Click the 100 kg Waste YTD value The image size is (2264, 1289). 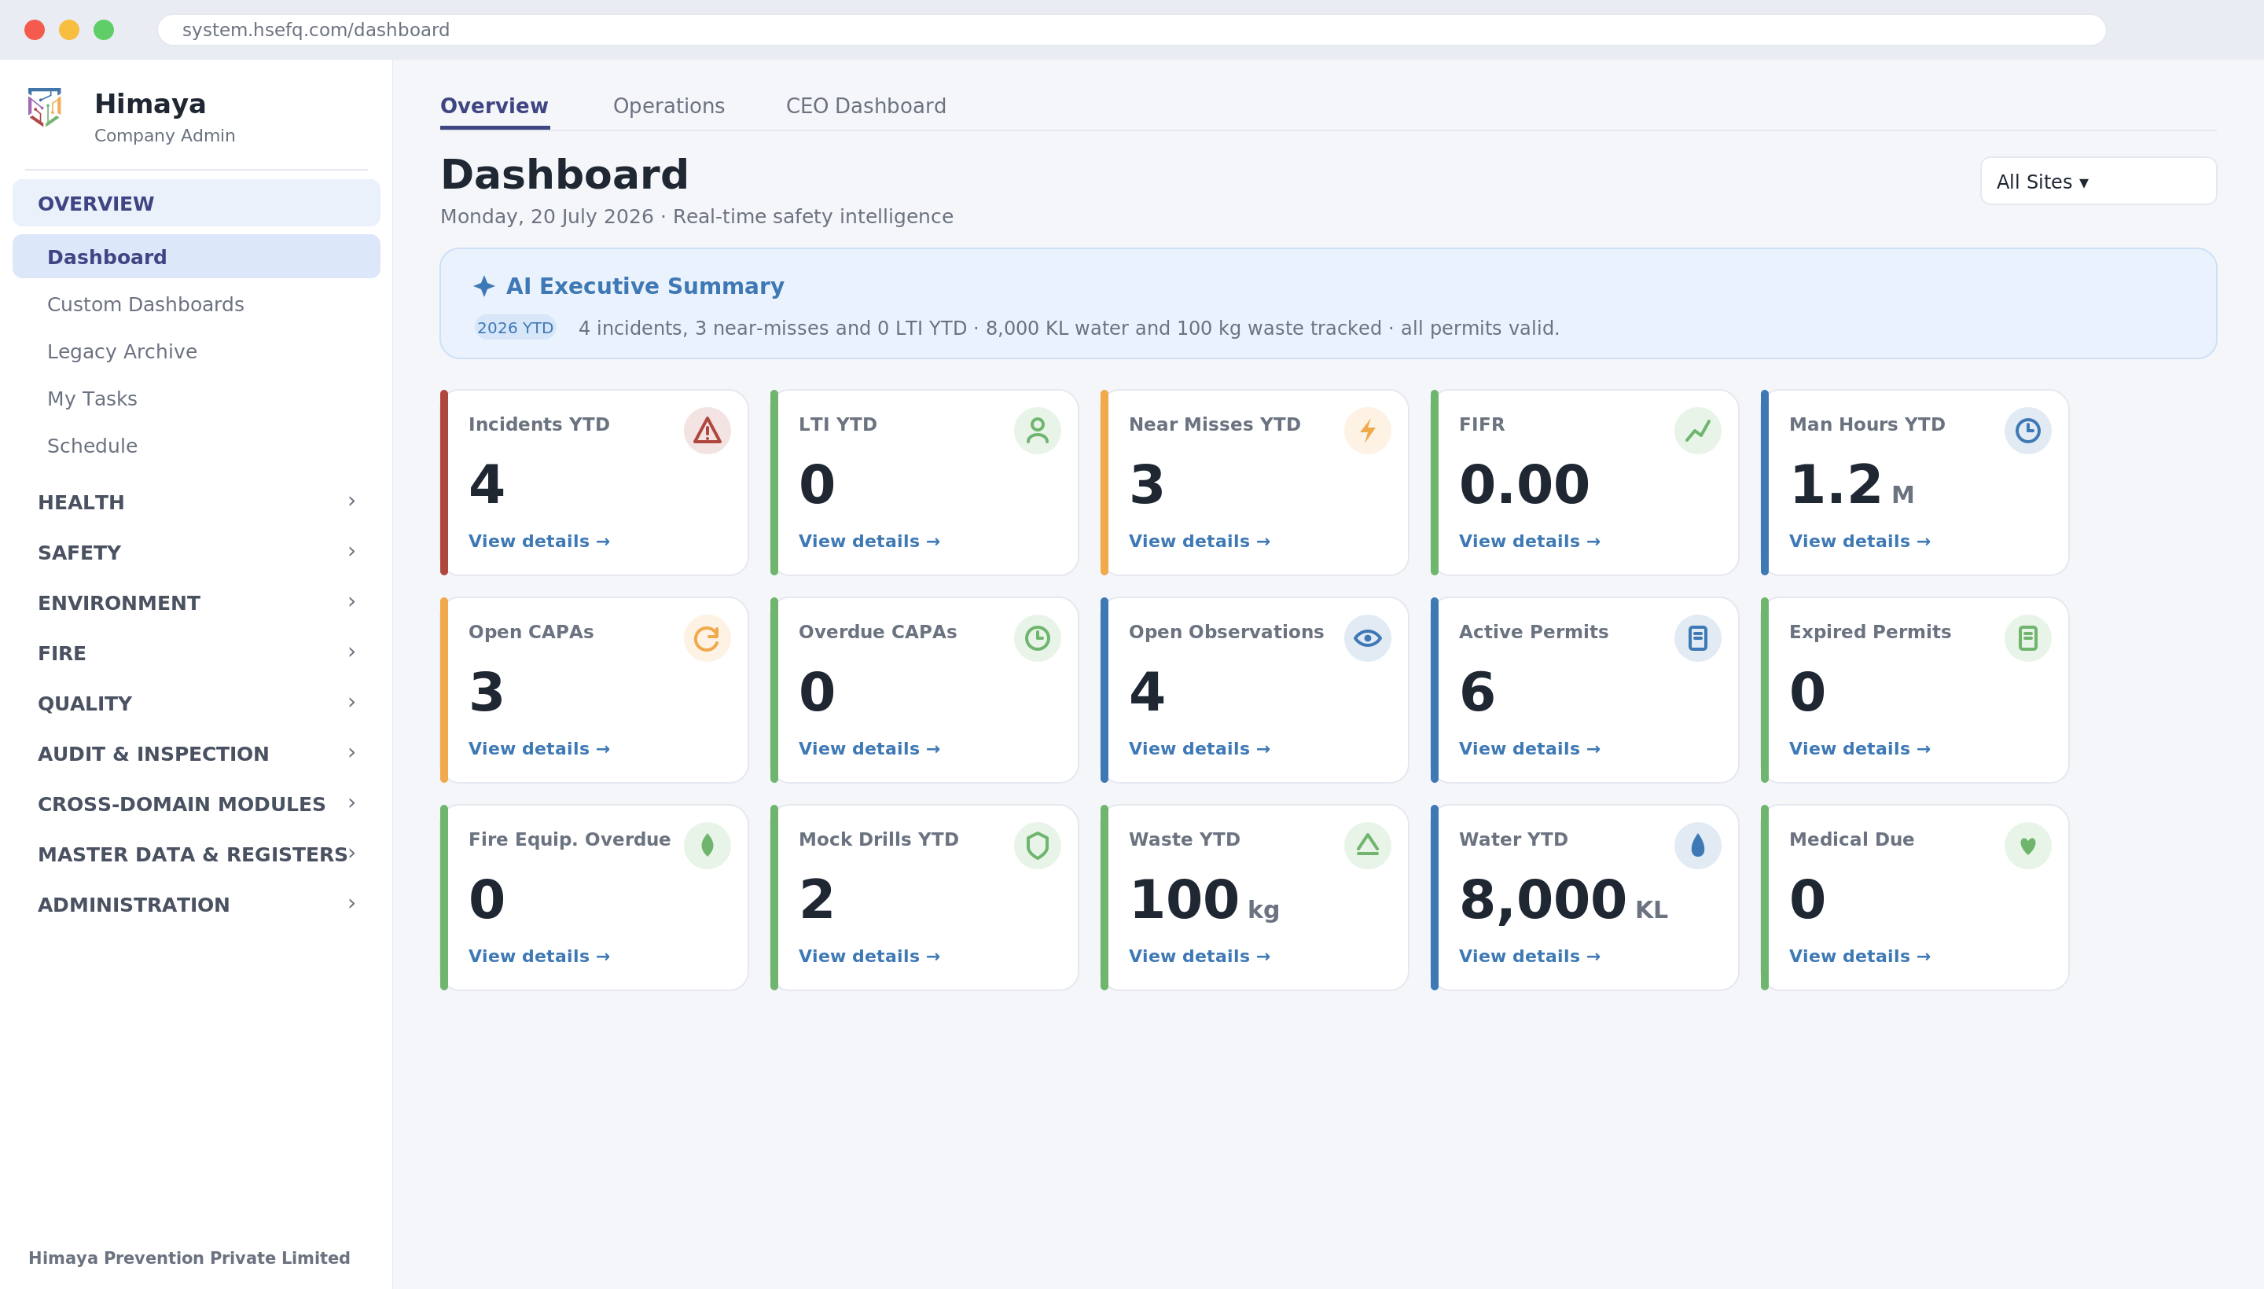[x=1204, y=901]
